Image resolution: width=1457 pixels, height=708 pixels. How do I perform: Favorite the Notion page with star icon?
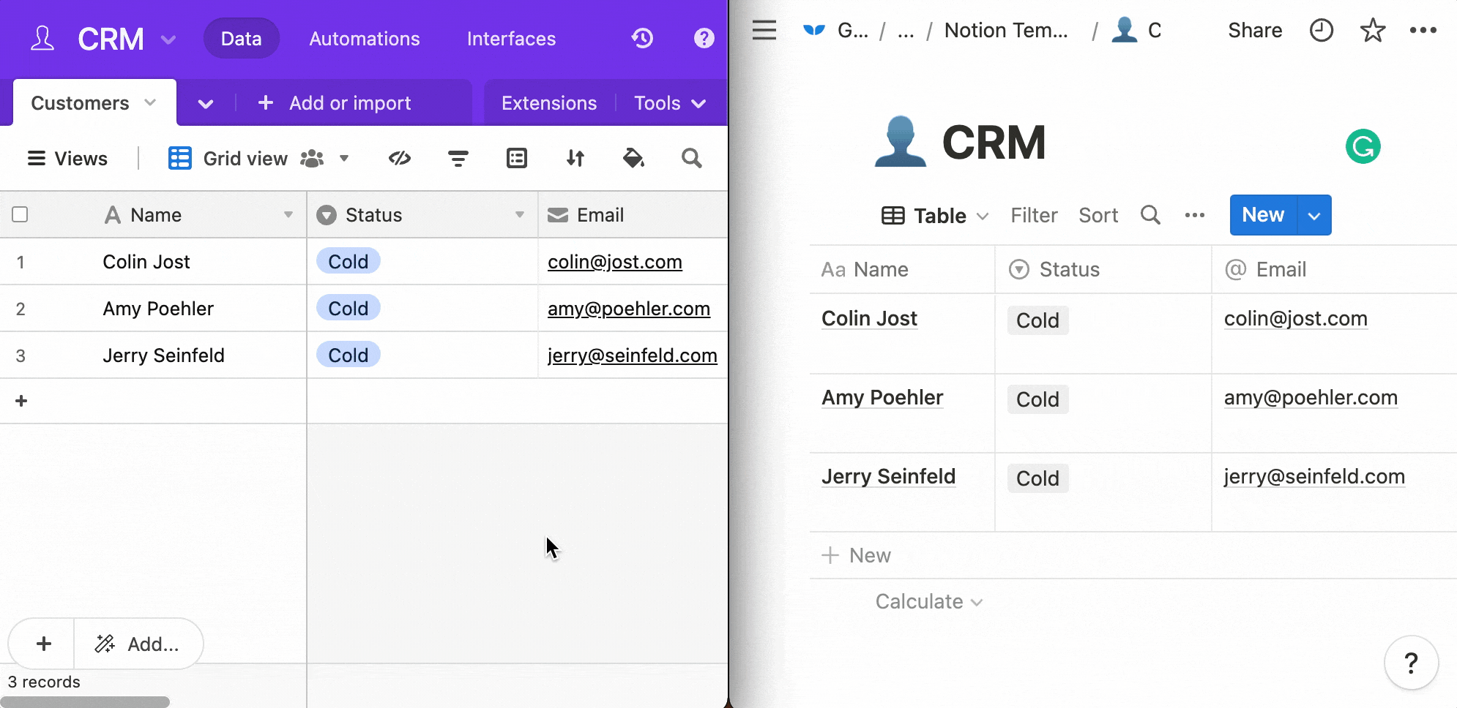[x=1372, y=31]
